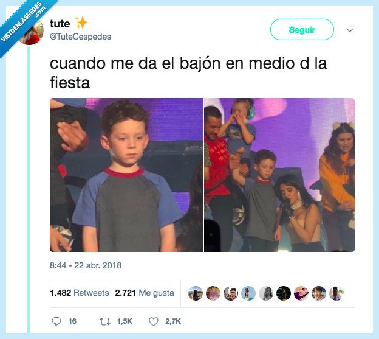View the 2.721 Me gusta list

coord(145,293)
